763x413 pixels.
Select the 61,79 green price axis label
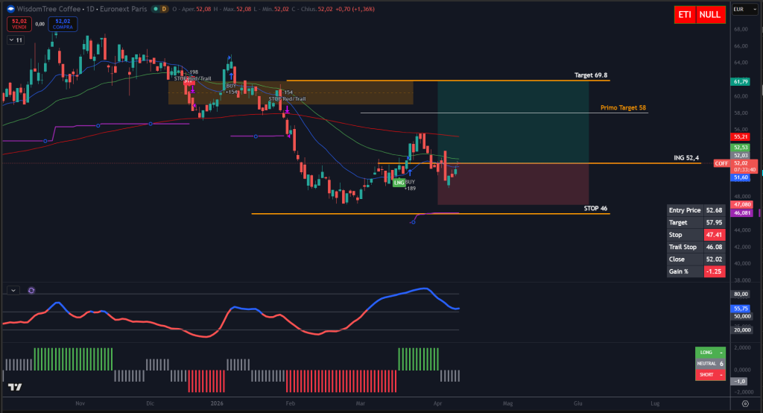(x=741, y=82)
